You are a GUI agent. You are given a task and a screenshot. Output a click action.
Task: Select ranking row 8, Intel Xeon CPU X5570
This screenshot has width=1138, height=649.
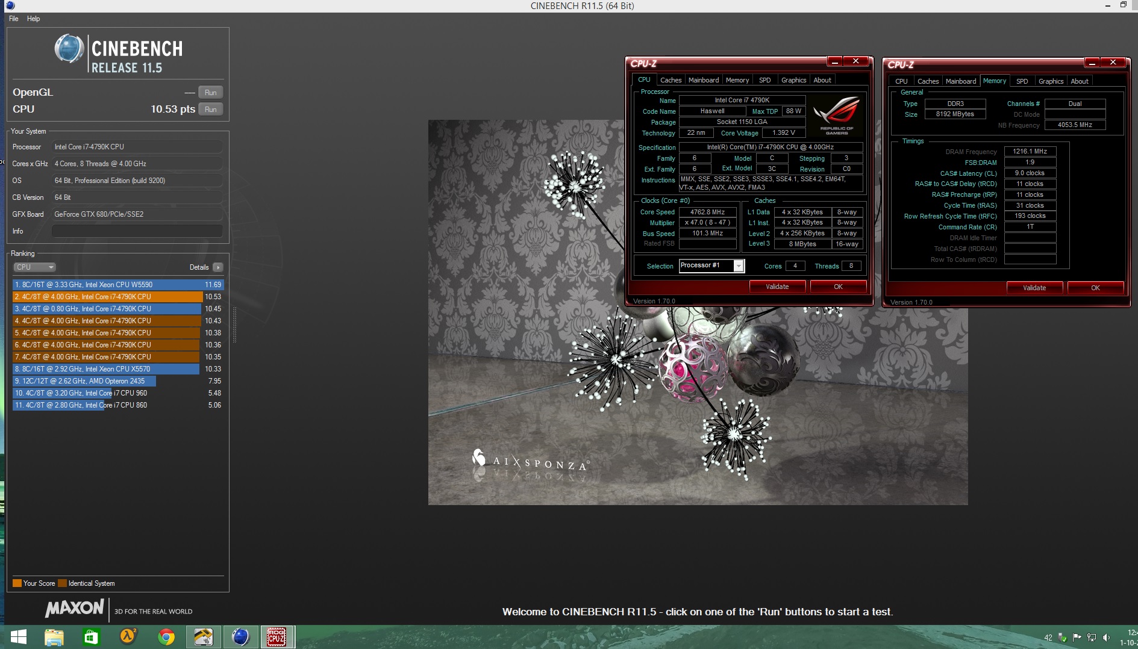pos(118,369)
